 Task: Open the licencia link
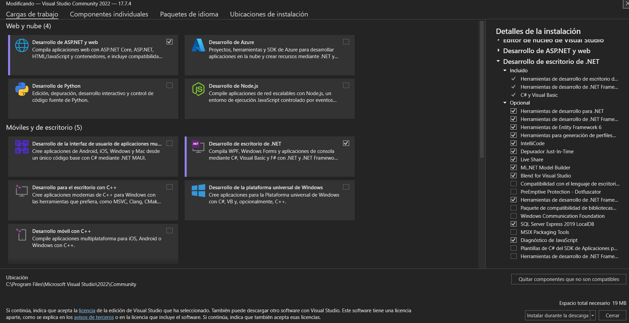pyautogui.click(x=87, y=311)
